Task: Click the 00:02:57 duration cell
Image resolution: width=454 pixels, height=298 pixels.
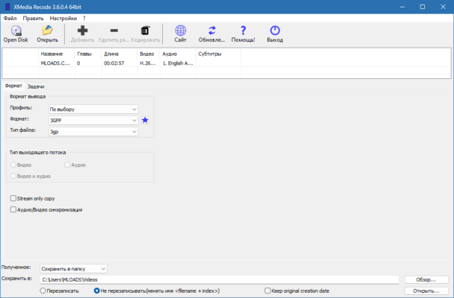Action: tap(114, 63)
